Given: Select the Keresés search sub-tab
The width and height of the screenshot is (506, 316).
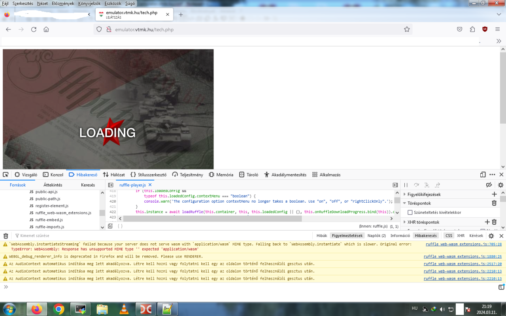Looking at the screenshot, I should [88, 185].
